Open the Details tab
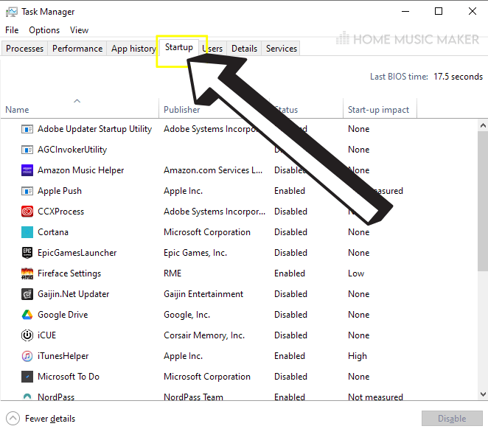 tap(244, 49)
